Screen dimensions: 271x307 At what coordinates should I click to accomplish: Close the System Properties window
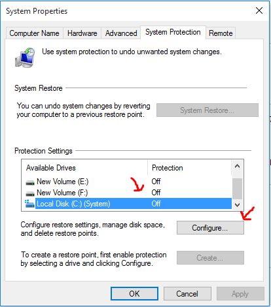[259, 10]
